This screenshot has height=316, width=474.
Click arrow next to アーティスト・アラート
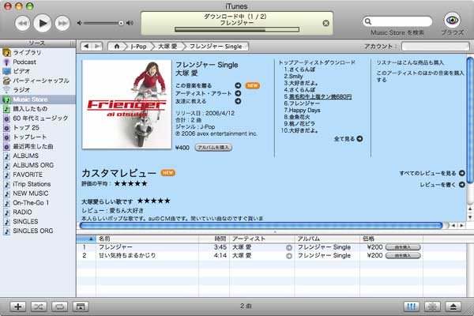point(238,93)
